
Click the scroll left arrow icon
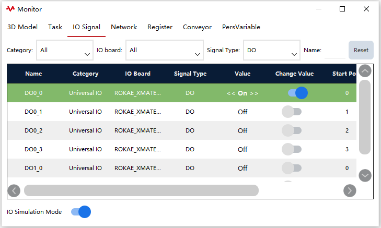[14, 190]
